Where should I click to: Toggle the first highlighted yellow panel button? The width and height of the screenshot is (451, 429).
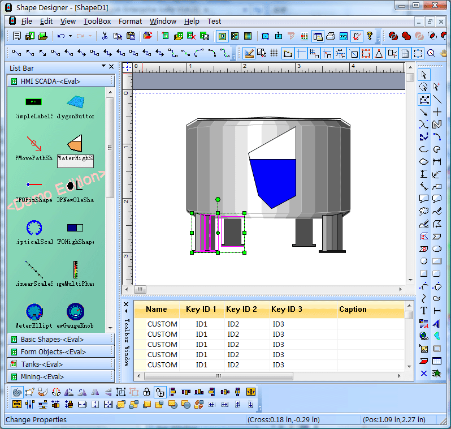(222, 36)
